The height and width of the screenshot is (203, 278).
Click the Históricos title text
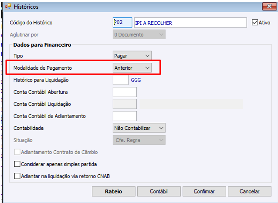click(26, 7)
